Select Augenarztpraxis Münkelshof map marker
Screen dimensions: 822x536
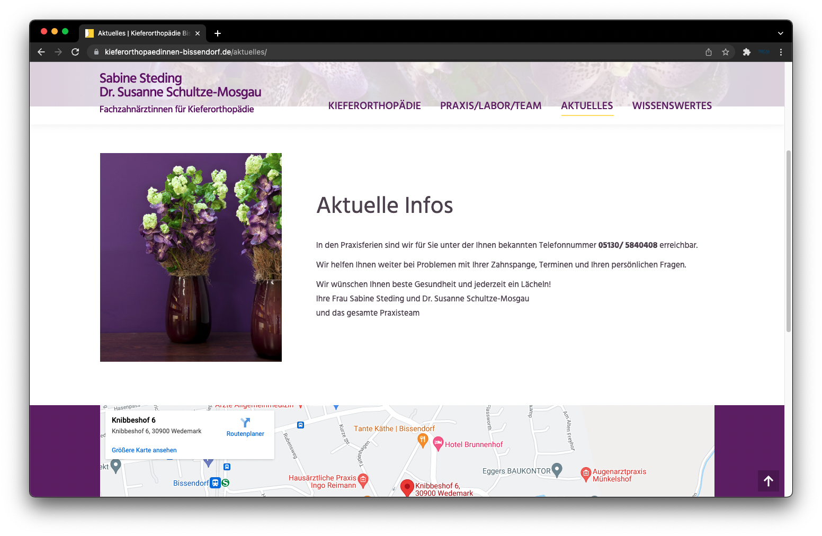click(x=586, y=474)
